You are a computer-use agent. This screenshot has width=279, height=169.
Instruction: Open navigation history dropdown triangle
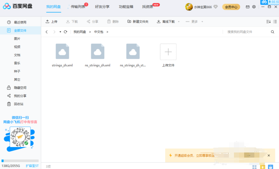(60, 32)
